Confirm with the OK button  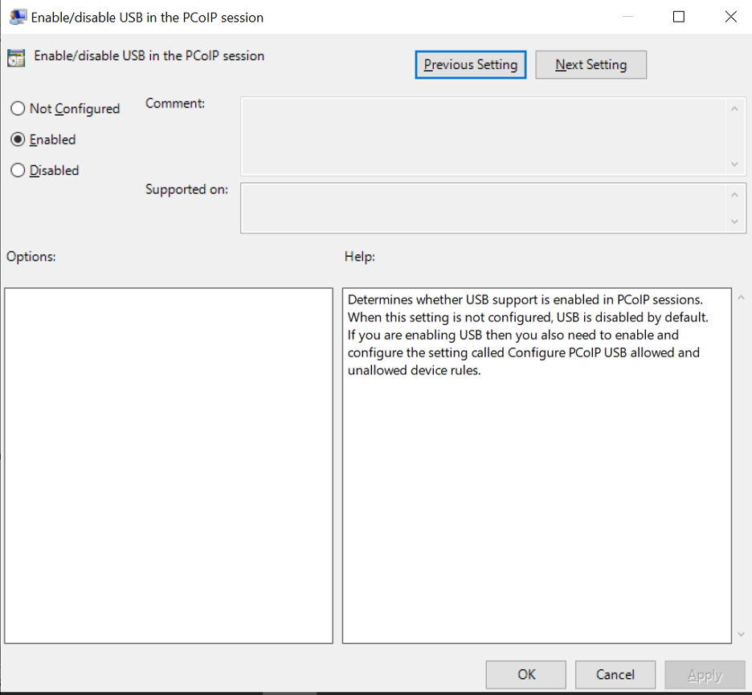[526, 674]
